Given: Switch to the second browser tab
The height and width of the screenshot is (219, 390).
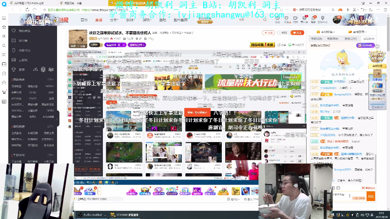Looking at the screenshot, I should point(82,3).
